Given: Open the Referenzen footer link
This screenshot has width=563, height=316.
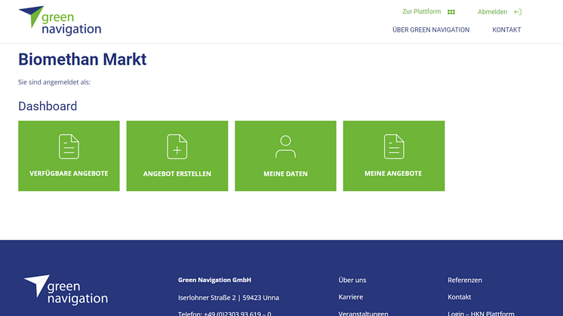Looking at the screenshot, I should [x=464, y=280].
